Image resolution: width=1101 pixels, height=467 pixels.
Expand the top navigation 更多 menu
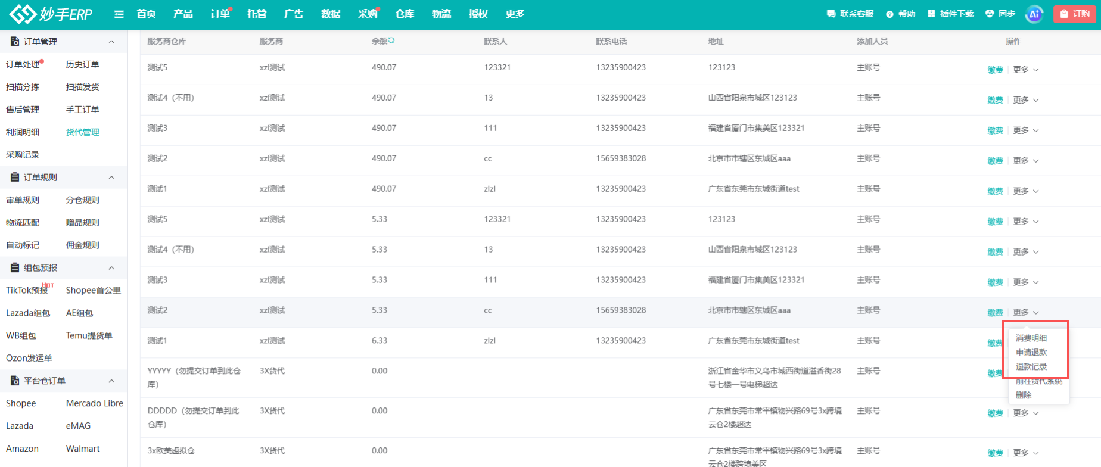(x=516, y=14)
